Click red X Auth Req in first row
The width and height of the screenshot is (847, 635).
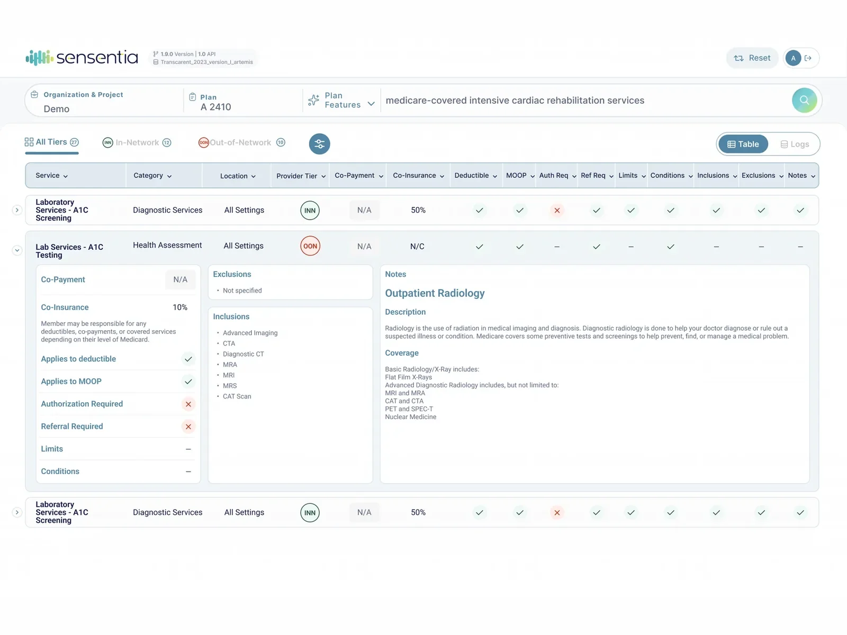[x=557, y=211]
